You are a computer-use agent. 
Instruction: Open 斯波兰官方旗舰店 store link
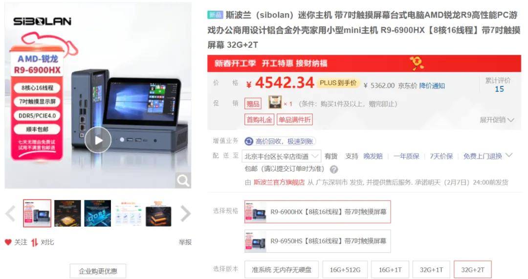pos(279,182)
